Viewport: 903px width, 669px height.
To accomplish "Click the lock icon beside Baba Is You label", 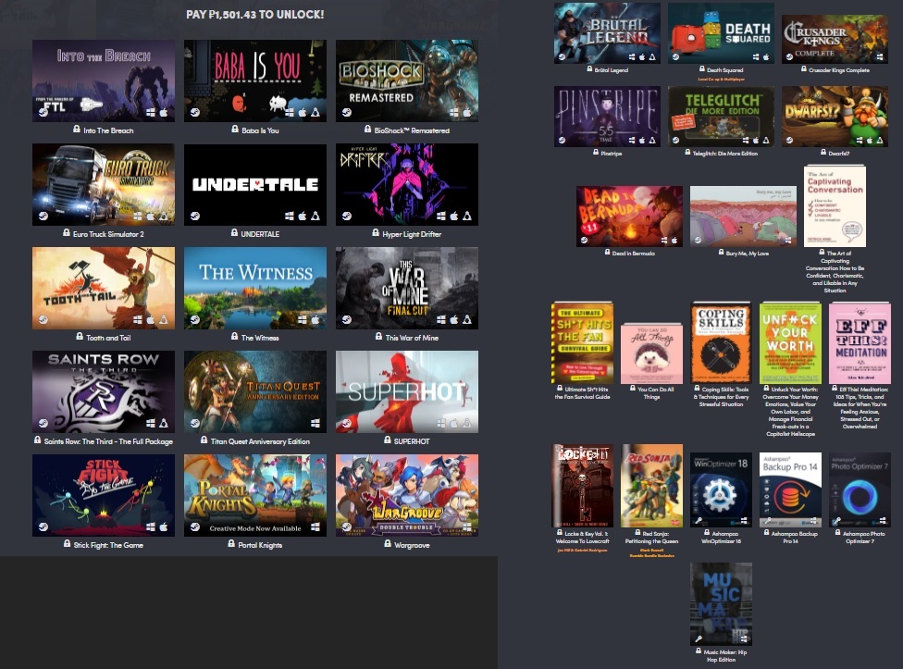I will coord(235,130).
